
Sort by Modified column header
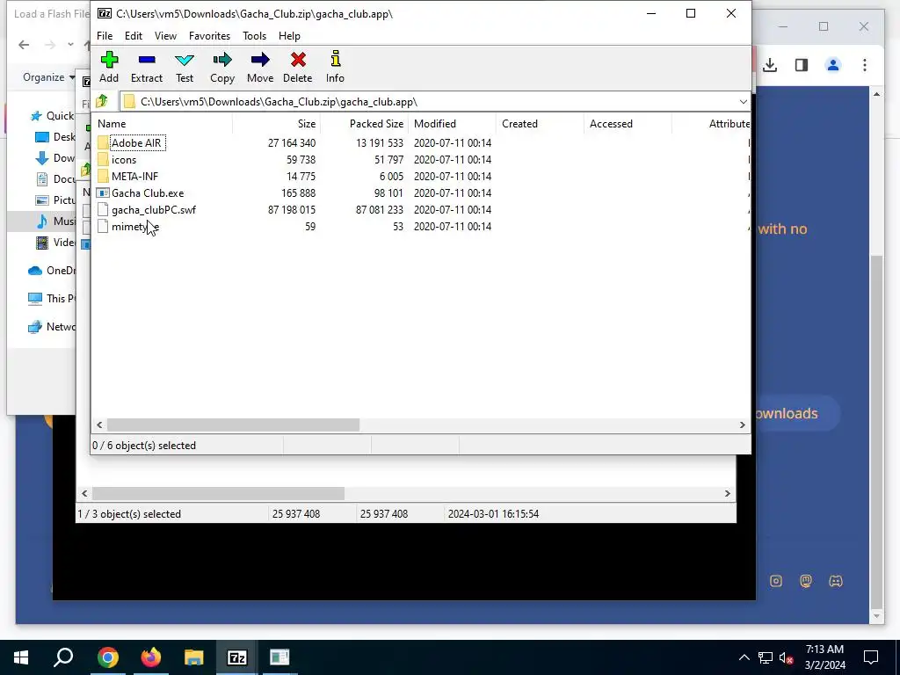tap(452, 123)
